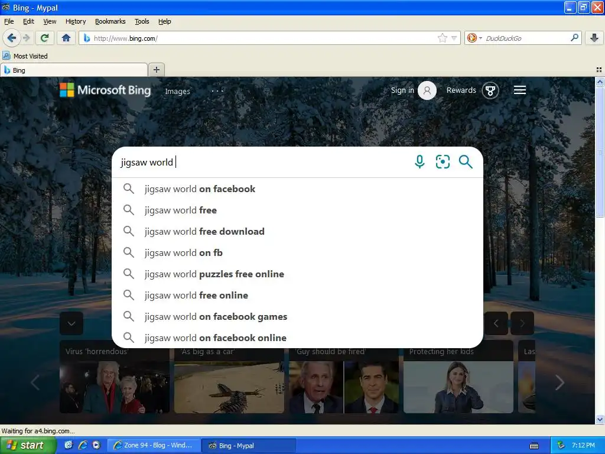This screenshot has width=605, height=454.
Task: Open Most Visited bookmarks folder
Action: 25,56
